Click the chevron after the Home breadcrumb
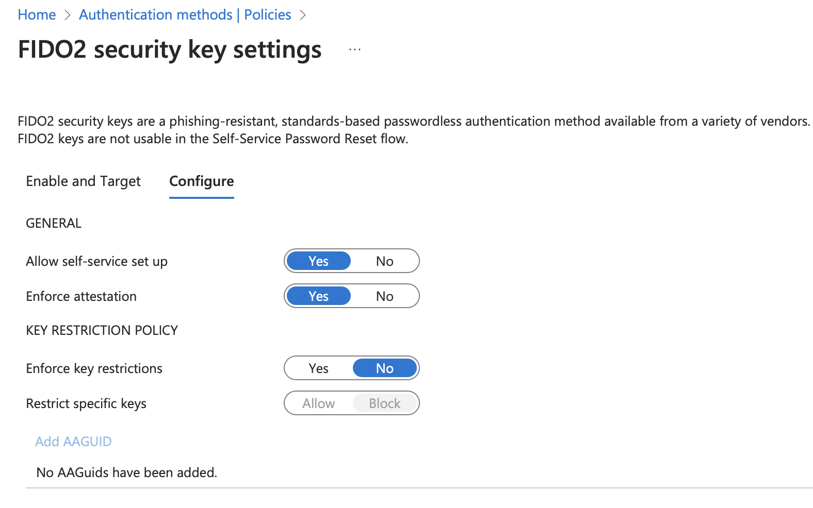 point(68,15)
